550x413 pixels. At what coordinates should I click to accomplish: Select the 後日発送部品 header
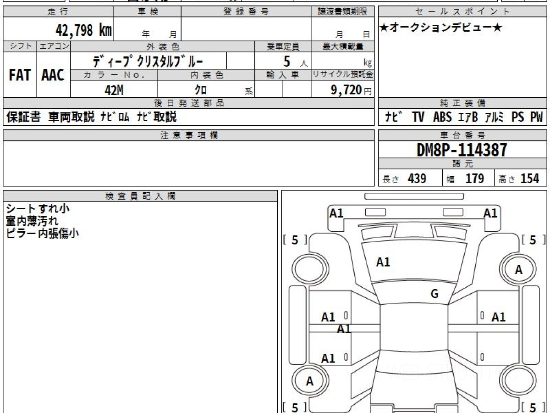click(x=189, y=103)
